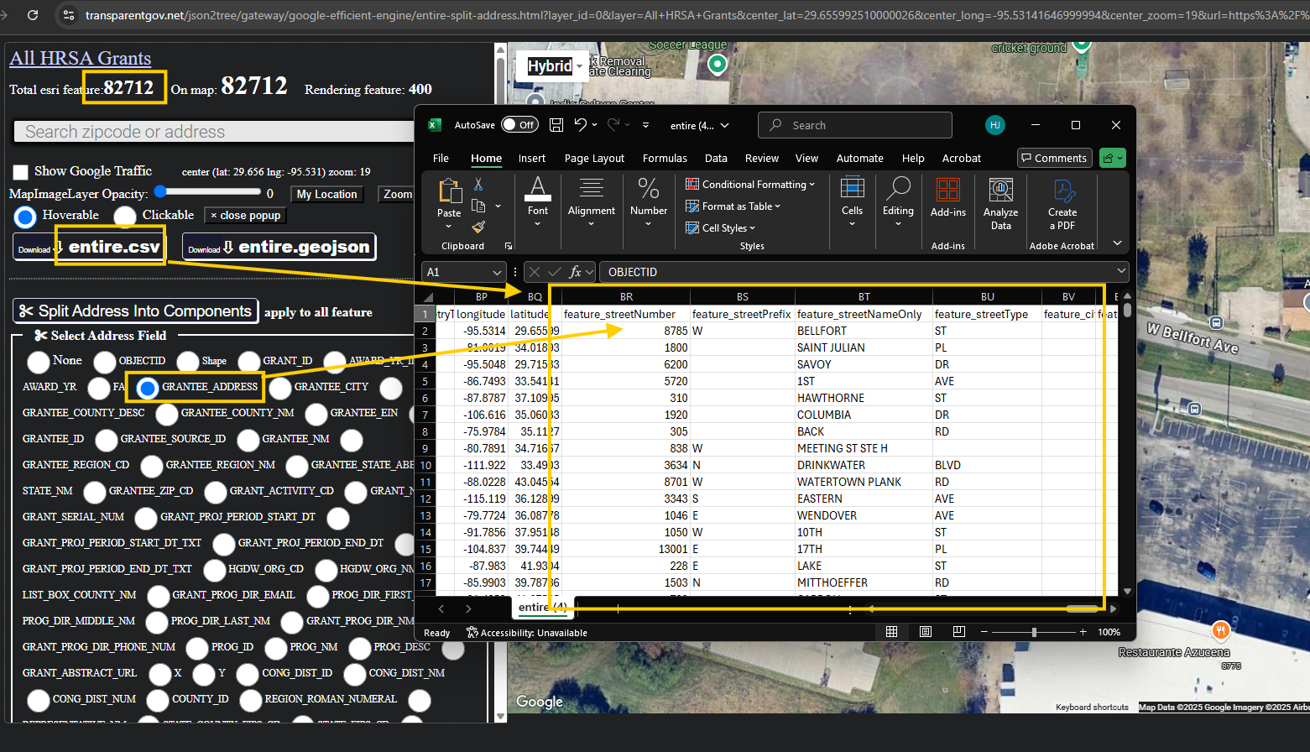
Task: Click the HJ account avatar
Action: tap(994, 125)
